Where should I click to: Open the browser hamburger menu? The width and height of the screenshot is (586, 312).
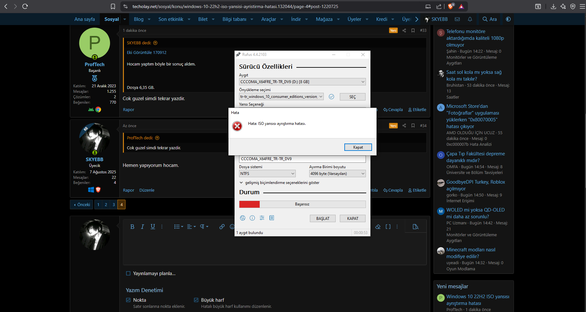[x=582, y=6]
